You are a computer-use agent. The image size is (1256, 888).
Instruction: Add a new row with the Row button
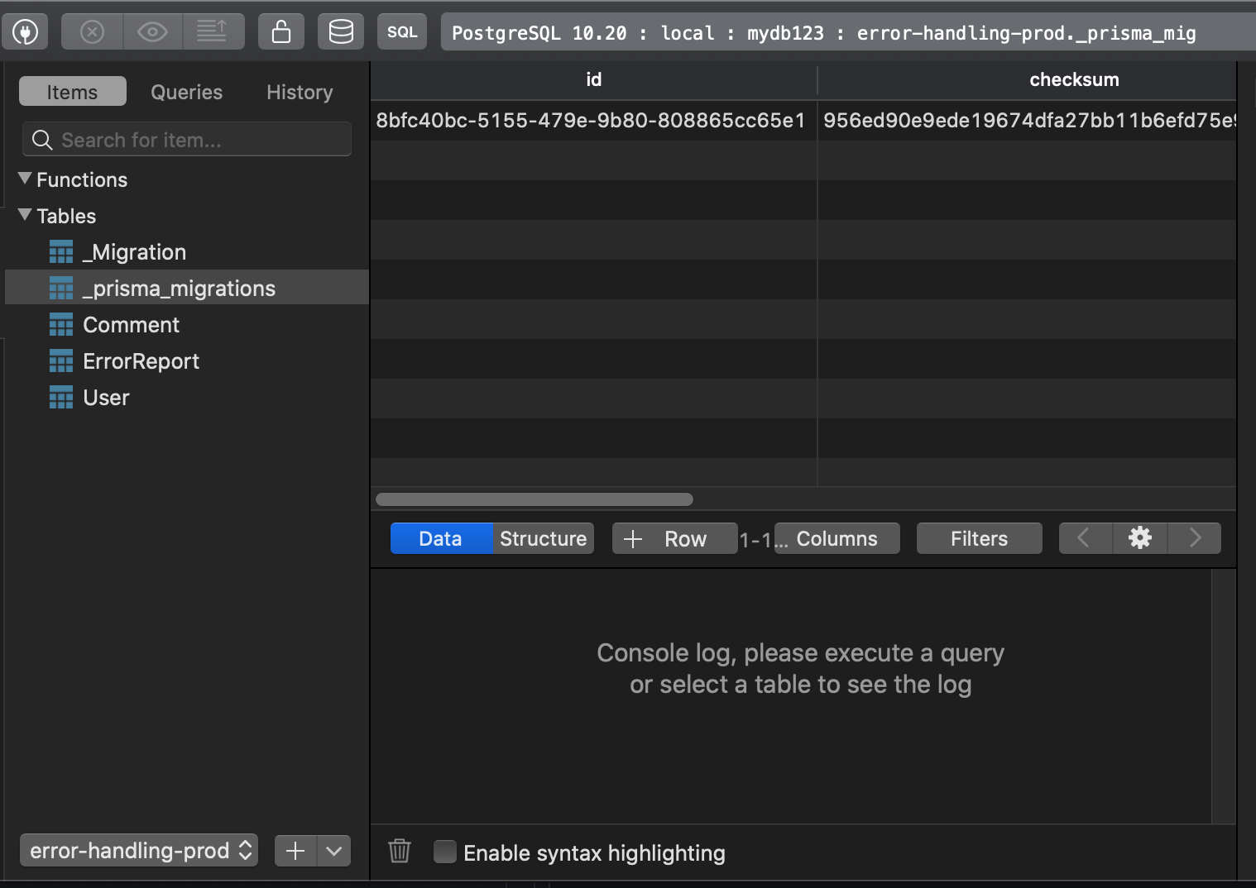[x=674, y=538]
